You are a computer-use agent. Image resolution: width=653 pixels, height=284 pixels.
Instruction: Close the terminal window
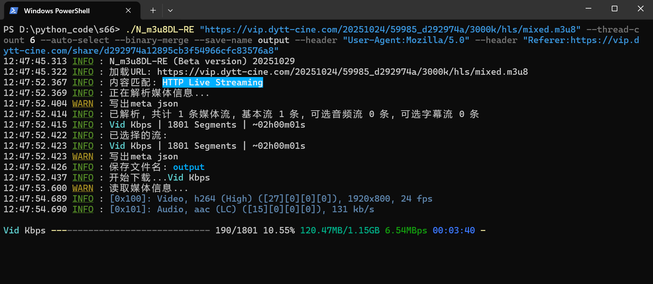(641, 8)
